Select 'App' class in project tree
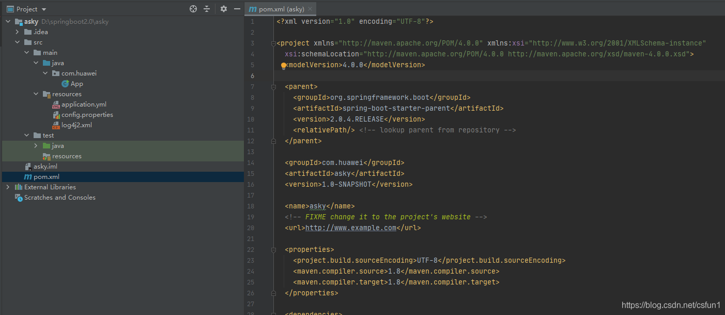The height and width of the screenshot is (315, 725). pyautogui.click(x=77, y=84)
